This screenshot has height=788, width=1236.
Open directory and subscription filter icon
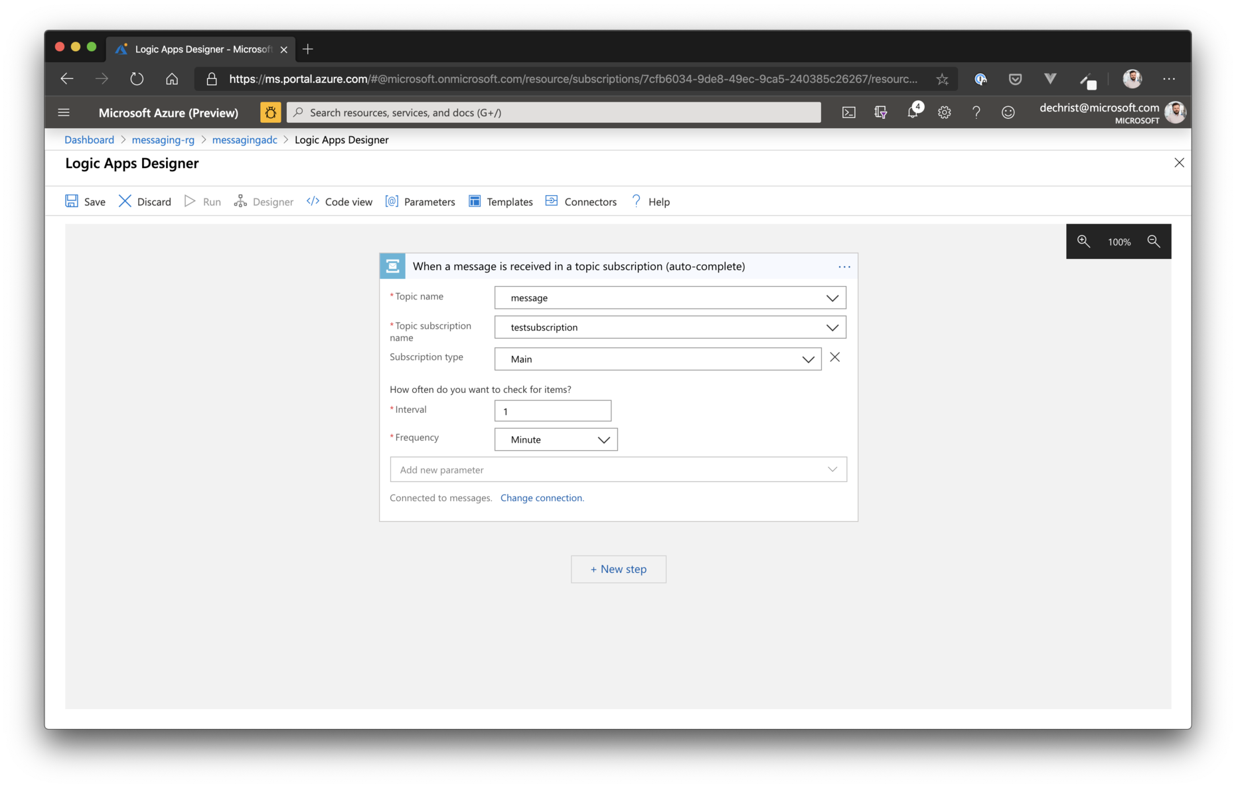coord(881,112)
